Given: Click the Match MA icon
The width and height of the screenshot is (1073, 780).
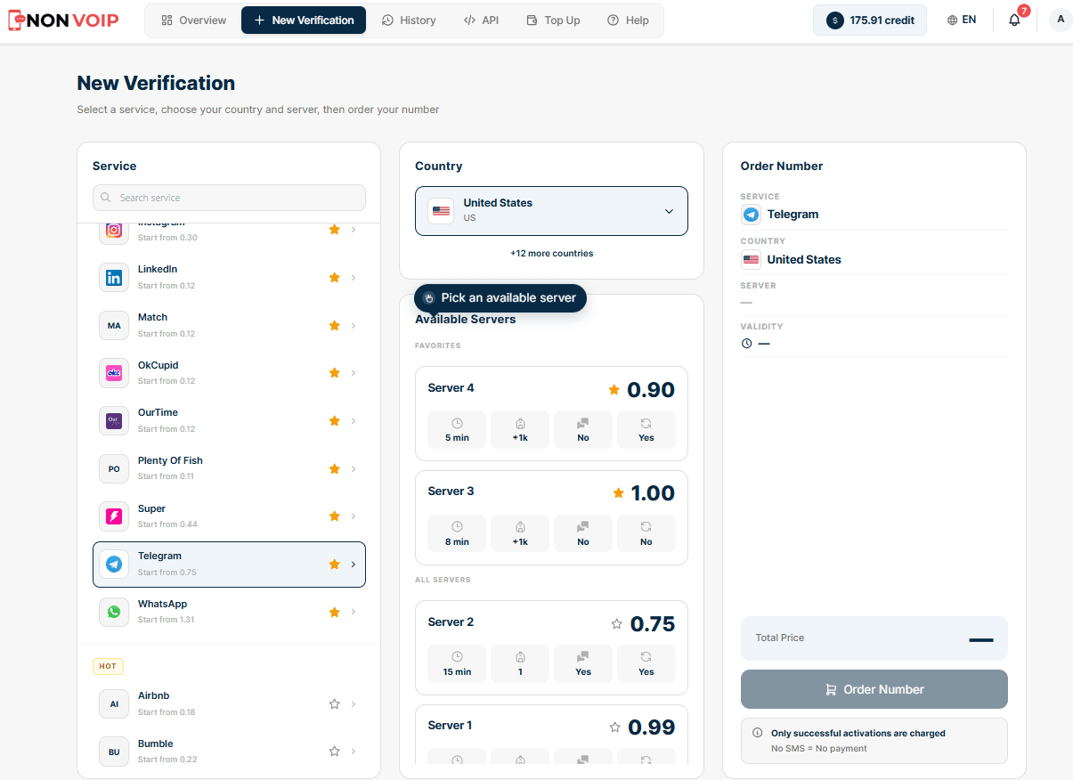Looking at the screenshot, I should [x=114, y=326].
